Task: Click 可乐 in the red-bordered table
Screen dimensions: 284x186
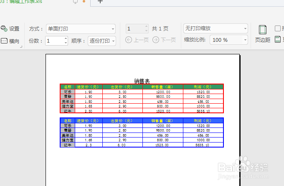Action: click(x=68, y=92)
